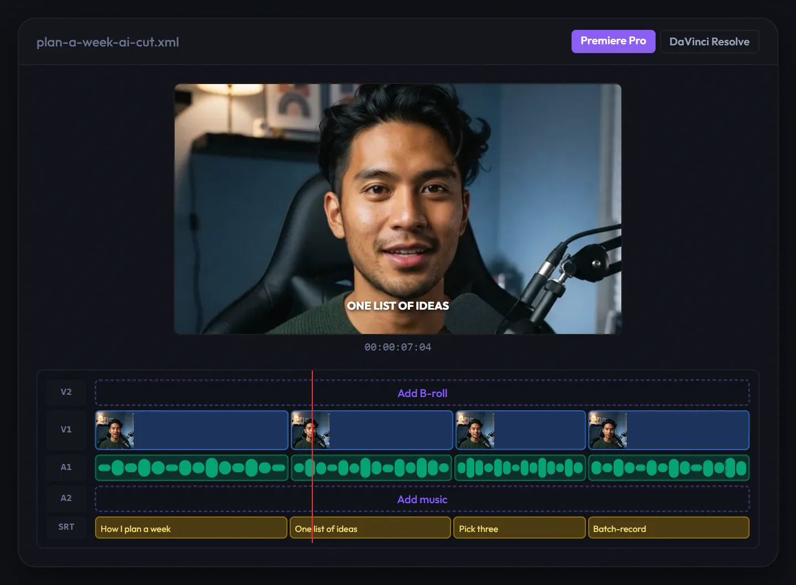The width and height of the screenshot is (796, 585).
Task: Select the second V1 clip under the playhead
Action: [372, 430]
